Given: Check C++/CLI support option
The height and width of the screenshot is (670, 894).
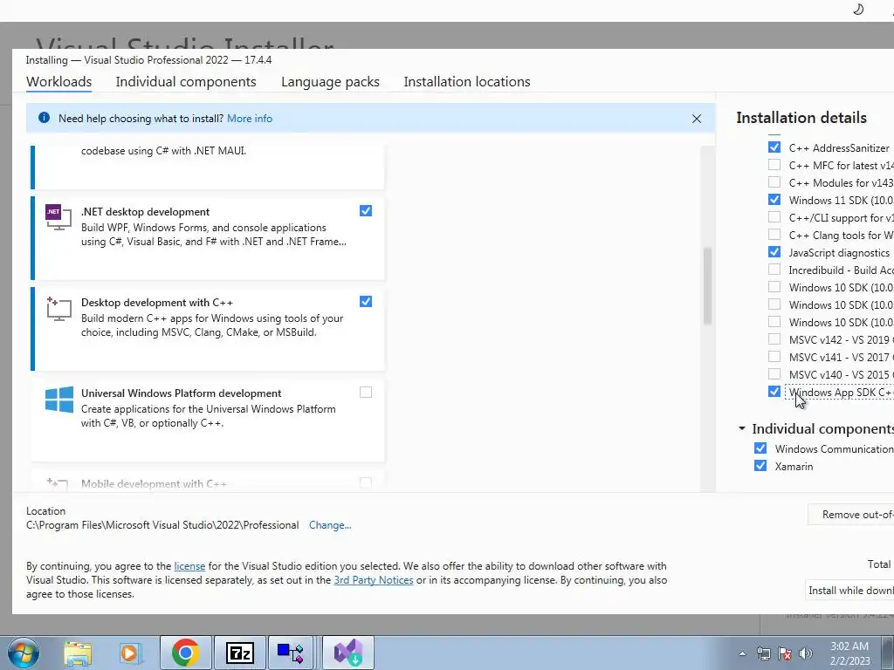Looking at the screenshot, I should 774,217.
